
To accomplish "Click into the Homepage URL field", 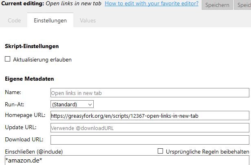I will (150, 116).
